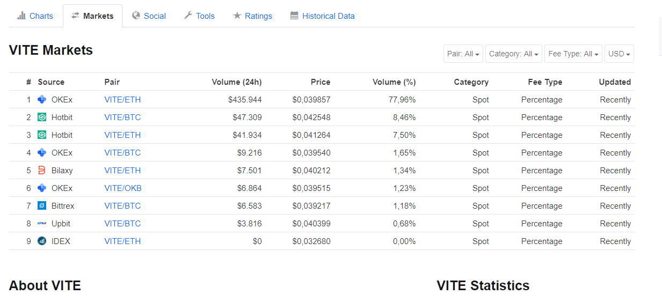Screen dimensions: 662x302
Task: Click VITE/ETH link in IDEX row
Action: point(122,241)
